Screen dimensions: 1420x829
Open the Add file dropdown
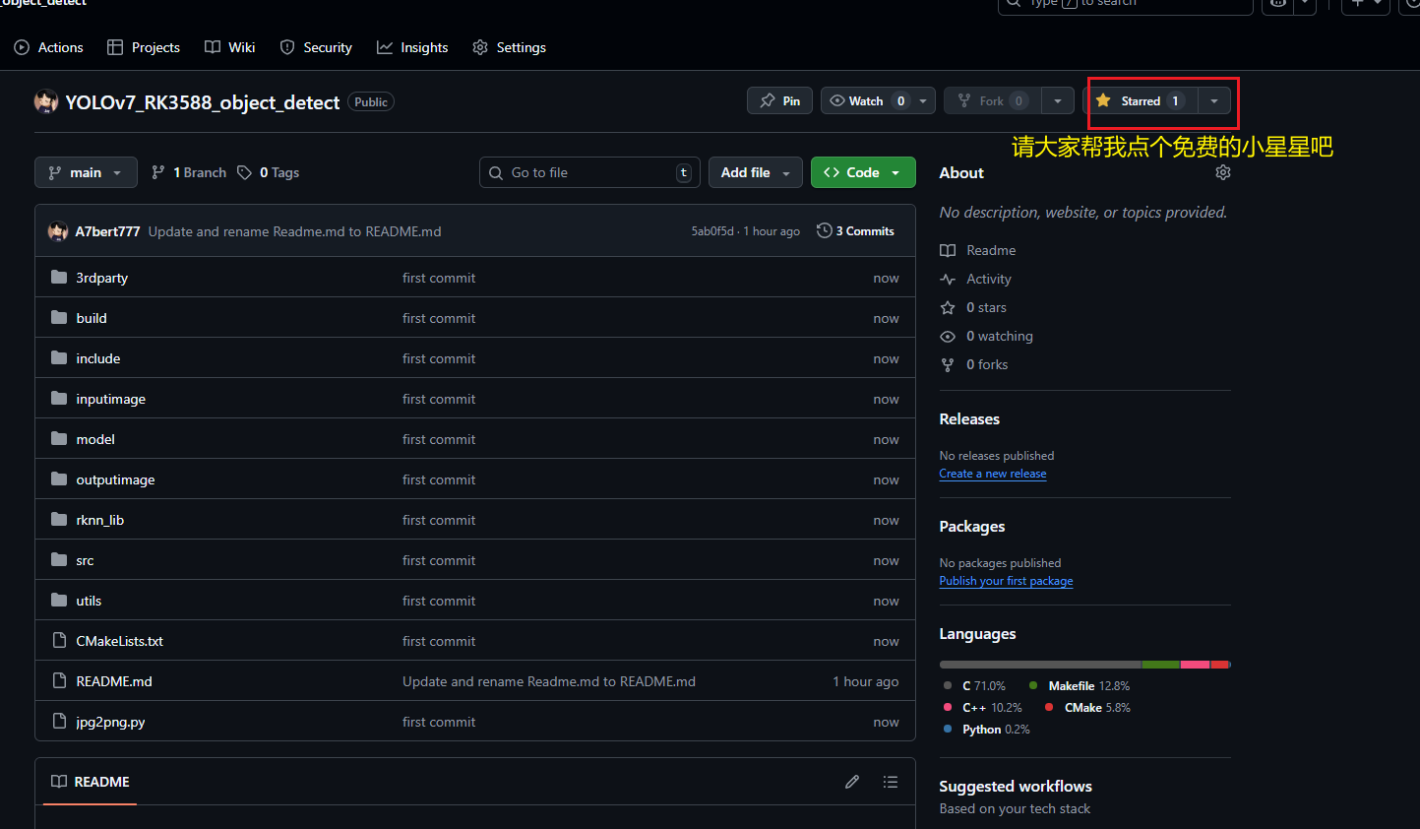point(755,172)
